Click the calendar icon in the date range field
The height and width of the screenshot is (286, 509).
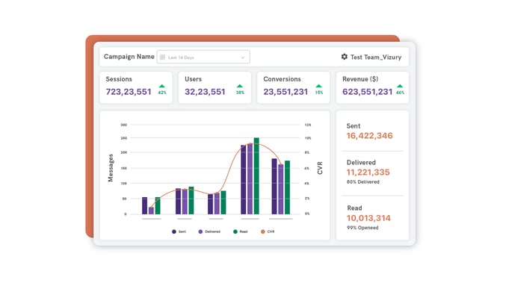click(163, 57)
